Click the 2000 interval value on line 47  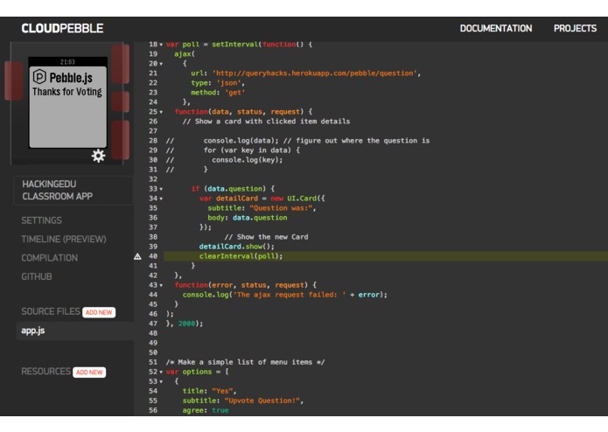point(186,324)
